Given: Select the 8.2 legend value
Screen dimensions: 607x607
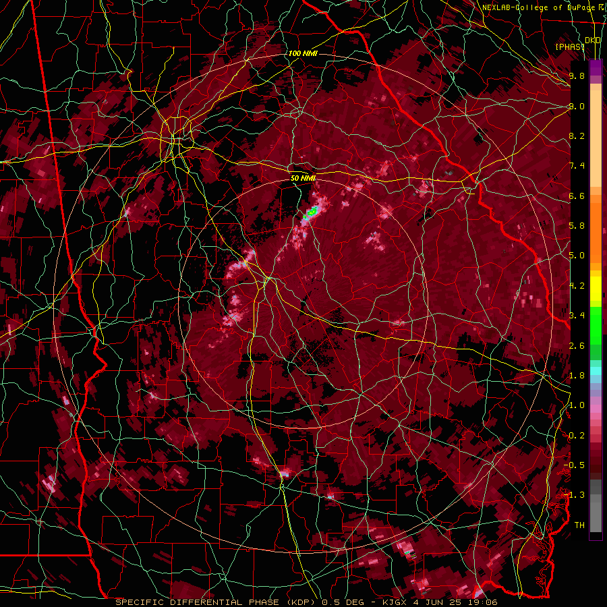Looking at the screenshot, I should click(577, 136).
